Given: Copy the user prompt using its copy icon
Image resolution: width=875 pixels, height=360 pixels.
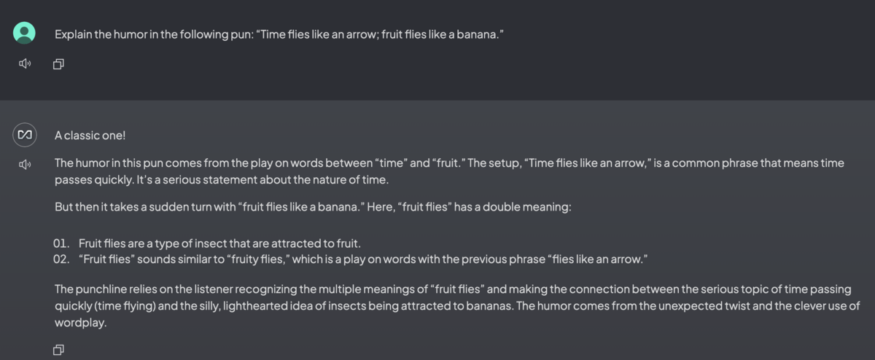Looking at the screenshot, I should [58, 64].
